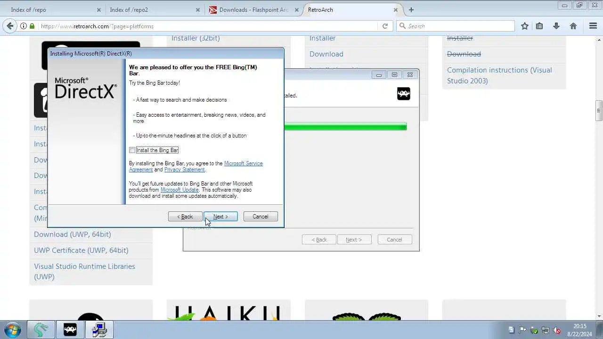Show bookmarks list icon

click(x=540, y=26)
